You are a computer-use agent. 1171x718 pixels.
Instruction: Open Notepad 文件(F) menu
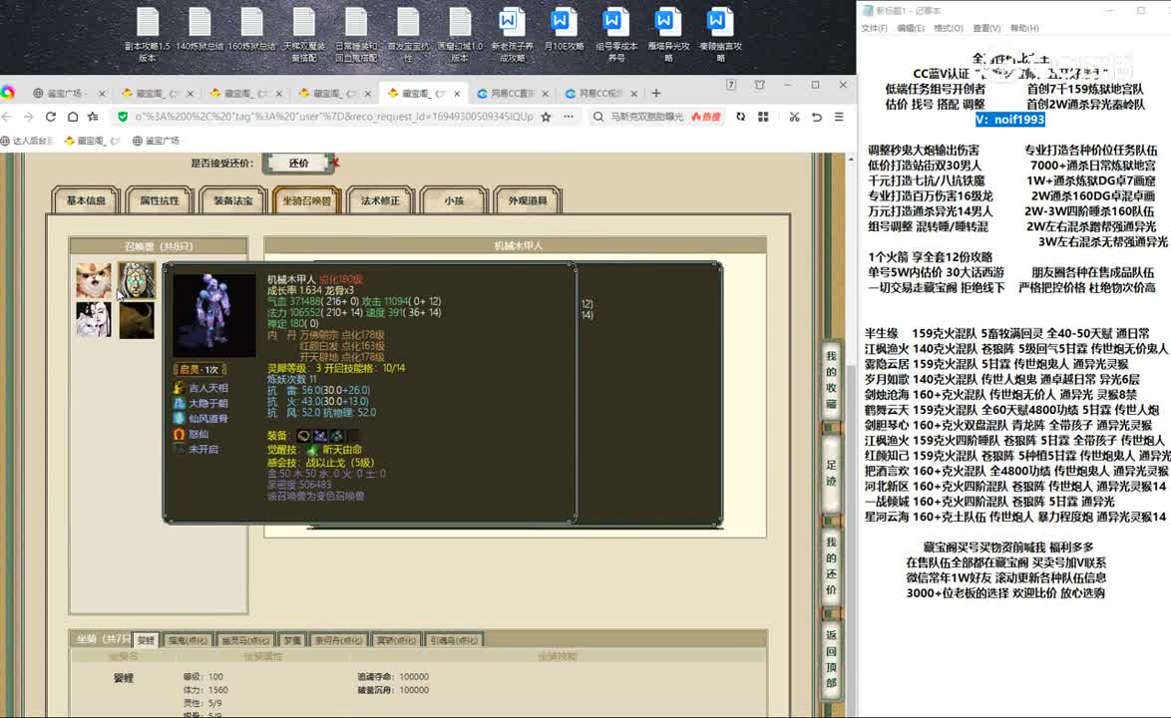[874, 28]
